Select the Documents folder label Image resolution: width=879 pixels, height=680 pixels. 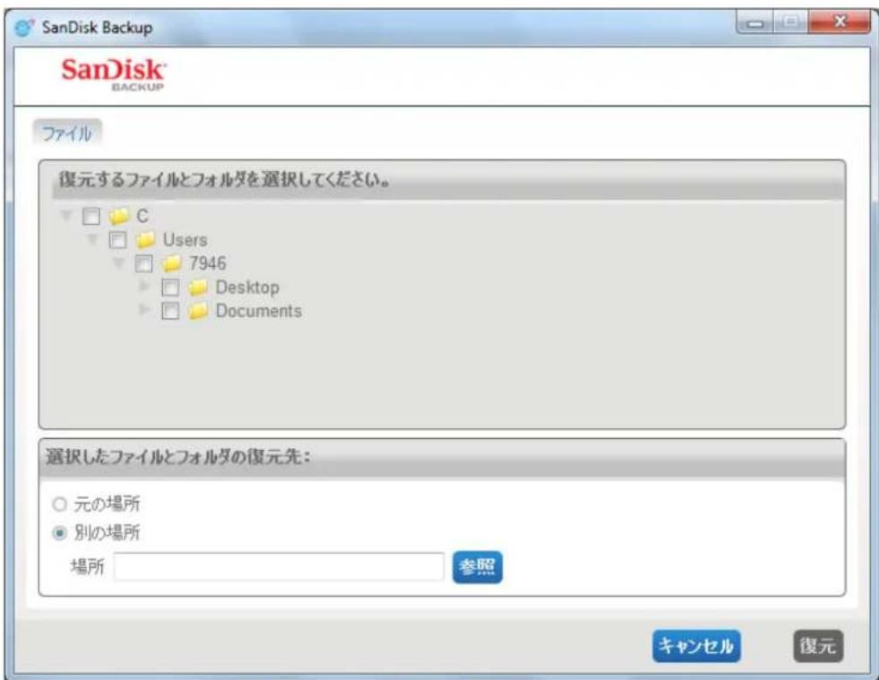pyautogui.click(x=258, y=311)
